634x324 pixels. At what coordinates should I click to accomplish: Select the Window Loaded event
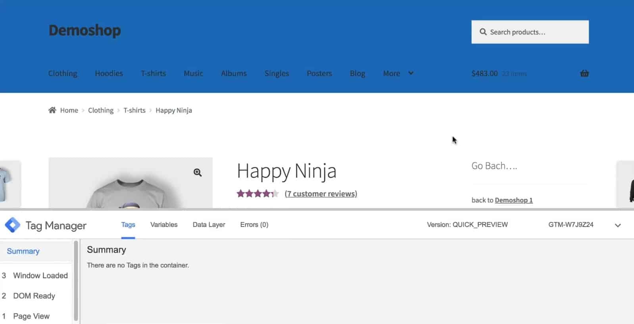coord(40,275)
